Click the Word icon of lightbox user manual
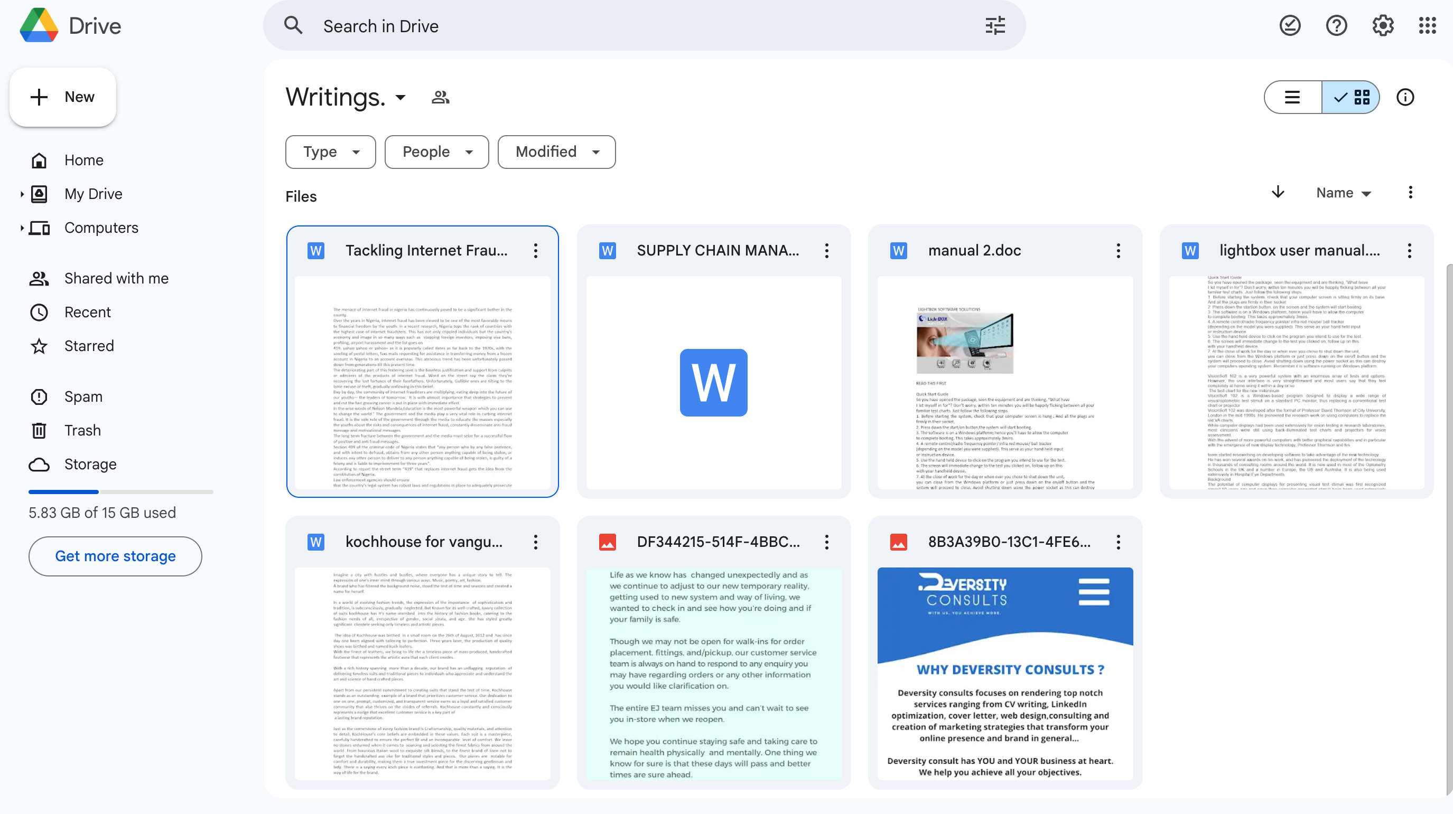This screenshot has width=1453, height=814. click(x=1190, y=251)
